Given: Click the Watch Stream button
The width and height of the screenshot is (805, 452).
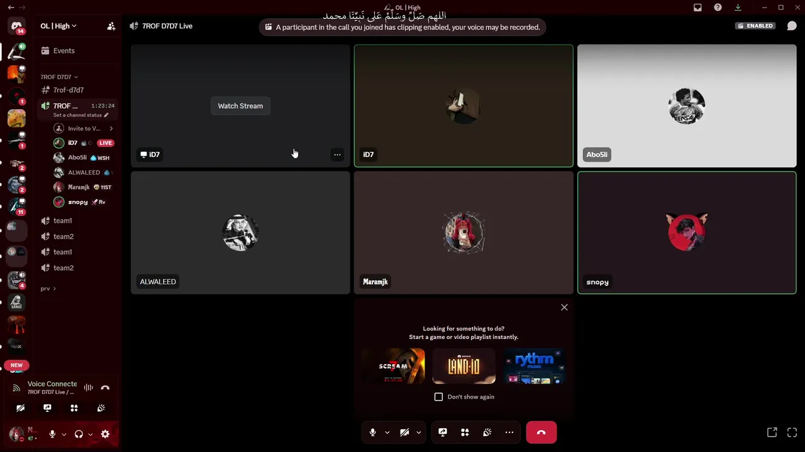Looking at the screenshot, I should coord(240,106).
